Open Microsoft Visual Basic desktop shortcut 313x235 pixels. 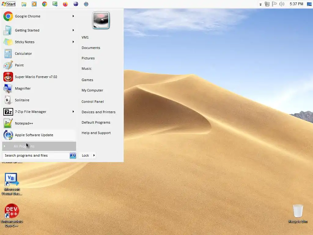(x=12, y=184)
